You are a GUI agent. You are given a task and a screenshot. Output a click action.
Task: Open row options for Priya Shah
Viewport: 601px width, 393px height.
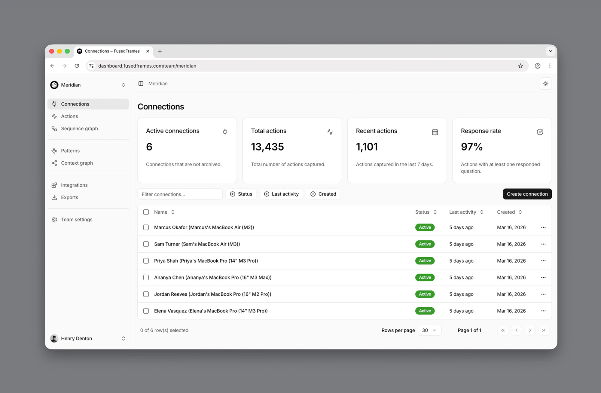543,261
